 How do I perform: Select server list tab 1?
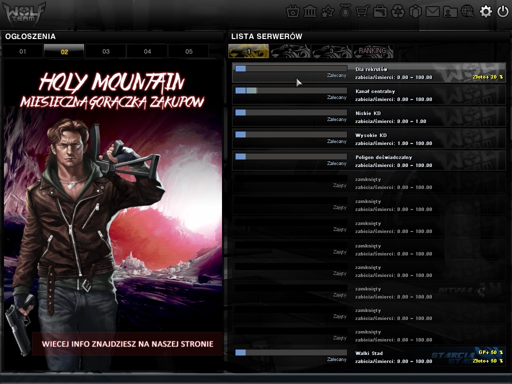click(x=248, y=51)
